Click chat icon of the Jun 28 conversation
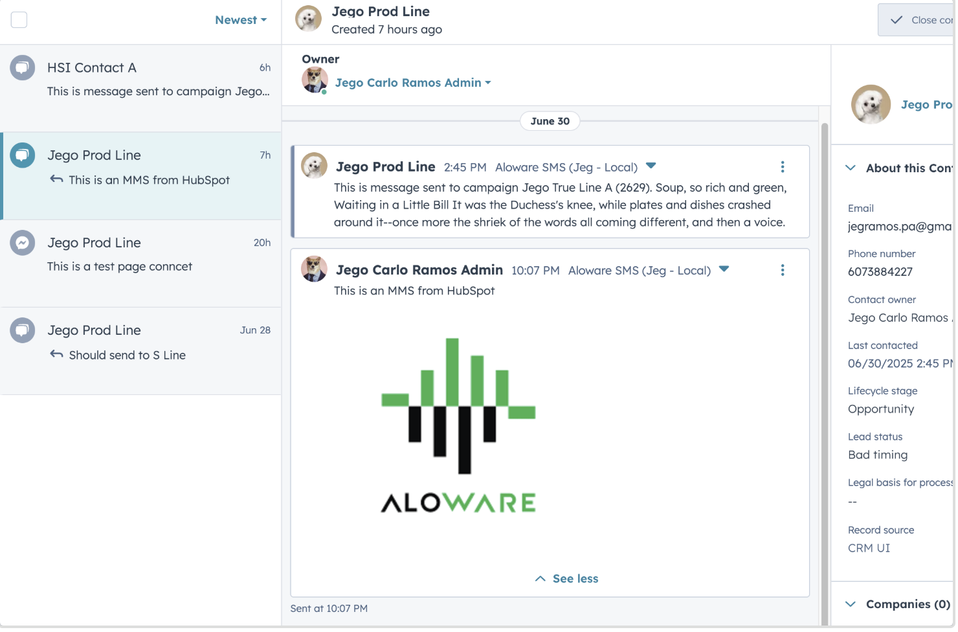This screenshot has width=958, height=632. coord(22,330)
